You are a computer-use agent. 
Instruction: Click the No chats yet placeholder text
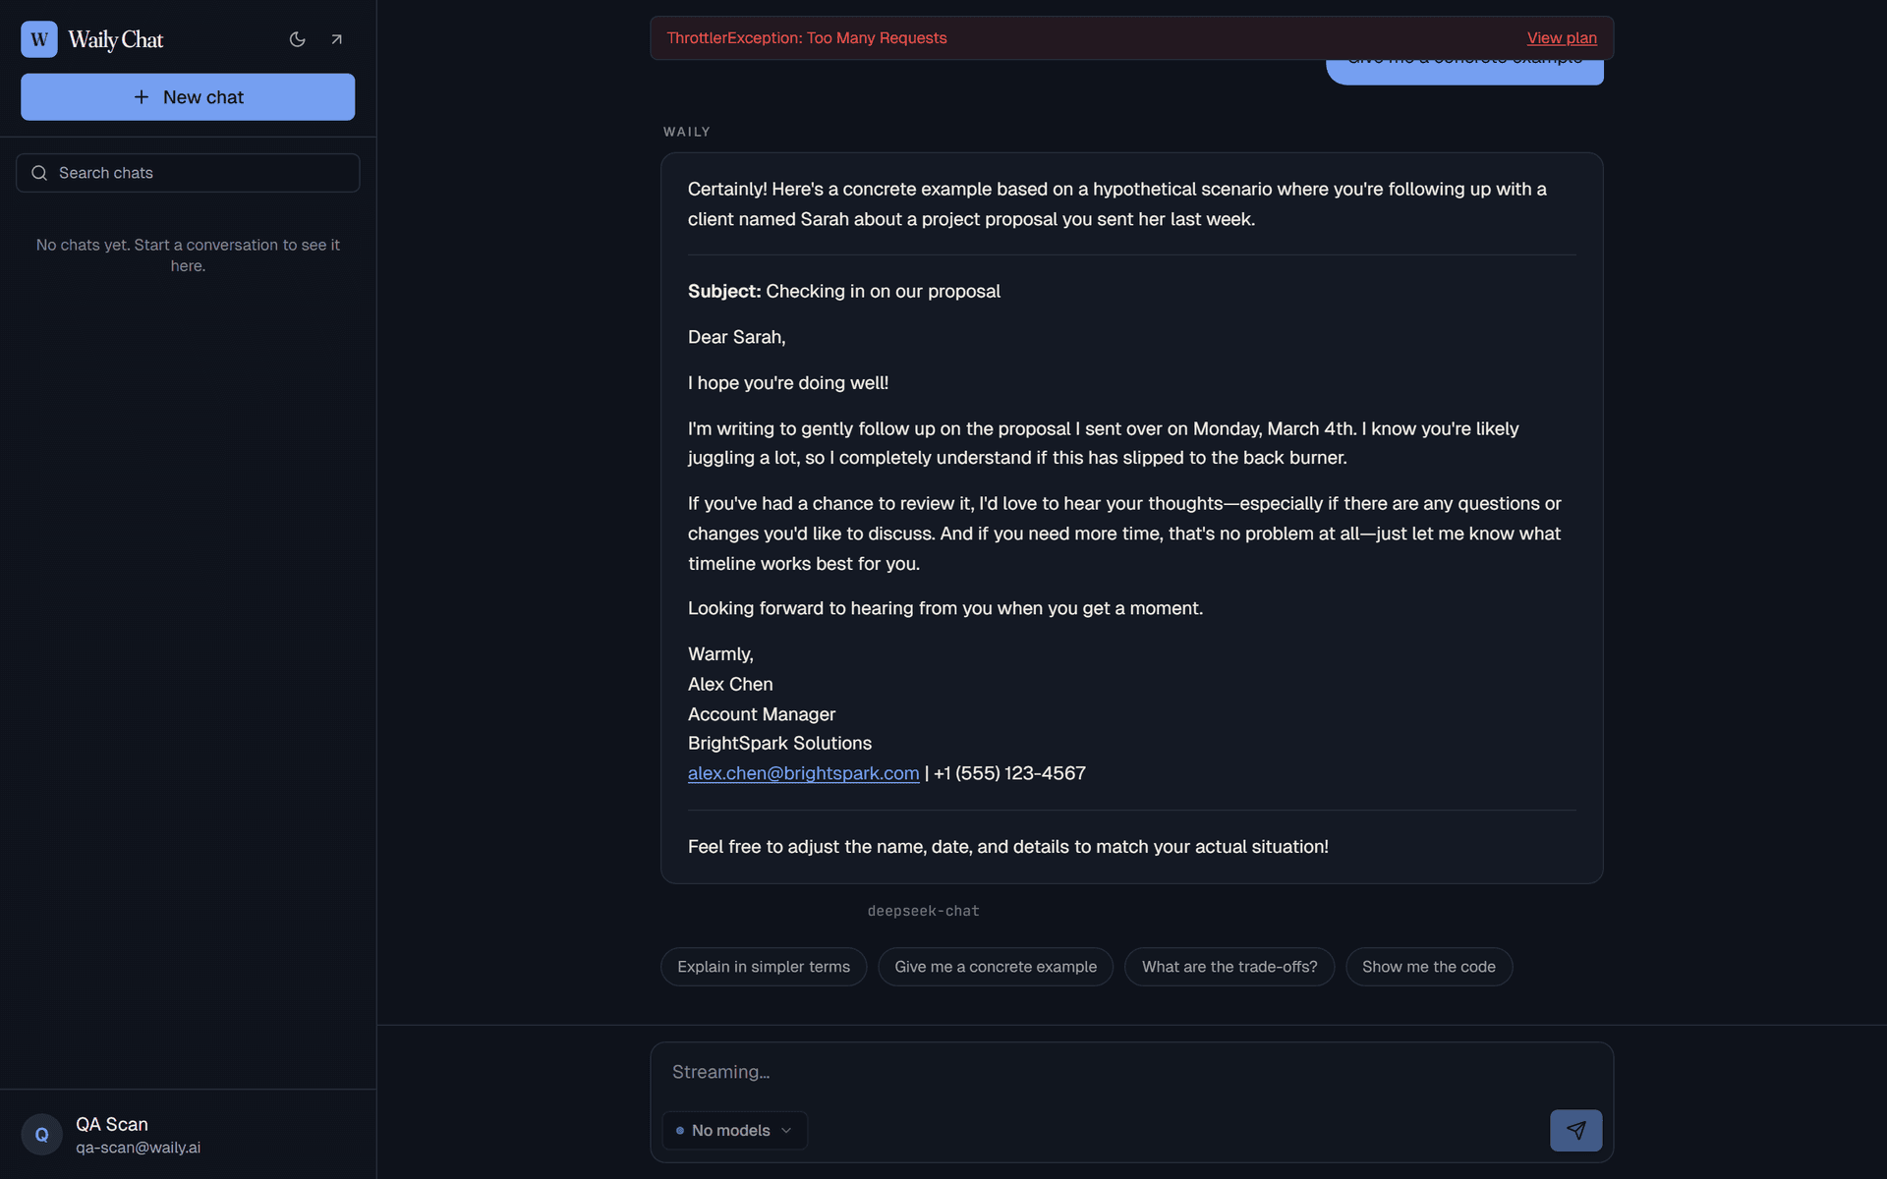click(x=188, y=255)
